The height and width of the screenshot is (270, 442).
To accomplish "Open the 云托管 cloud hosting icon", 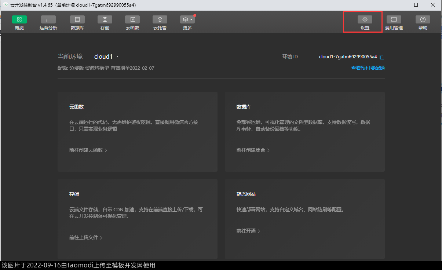I will tap(160, 19).
